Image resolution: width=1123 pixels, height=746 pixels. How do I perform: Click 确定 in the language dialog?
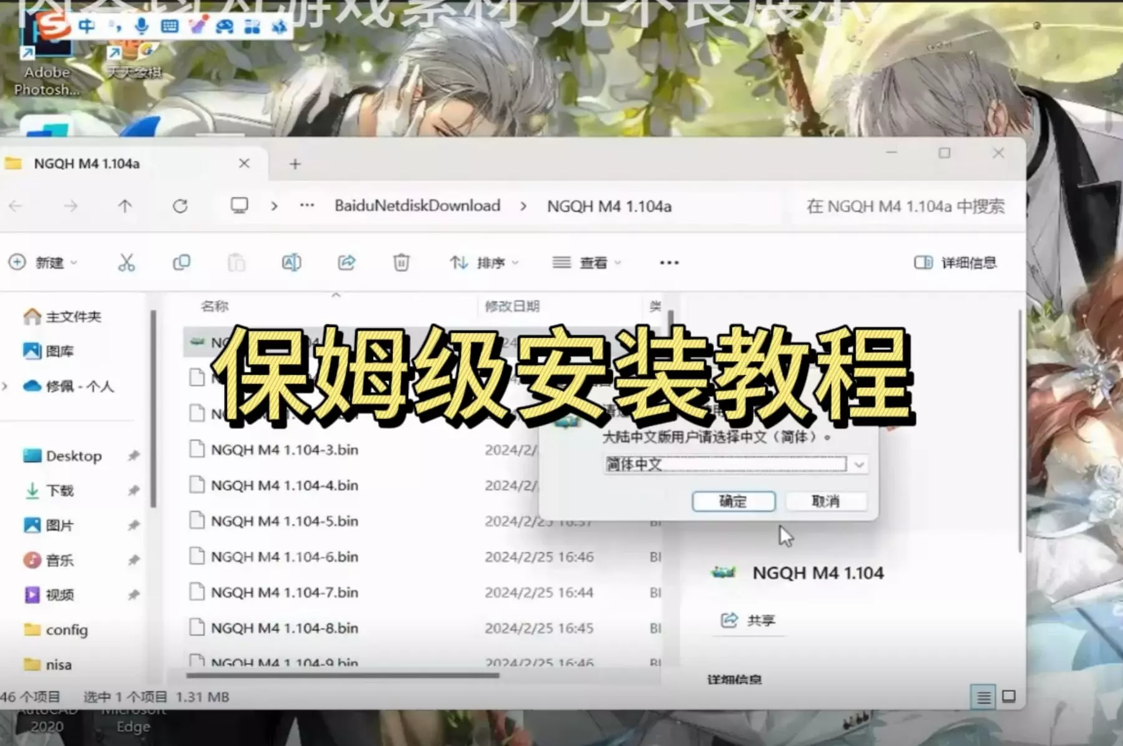coord(733,501)
